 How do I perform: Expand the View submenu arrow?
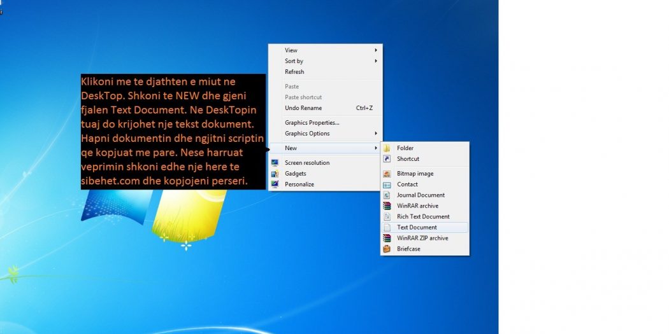[x=376, y=50]
